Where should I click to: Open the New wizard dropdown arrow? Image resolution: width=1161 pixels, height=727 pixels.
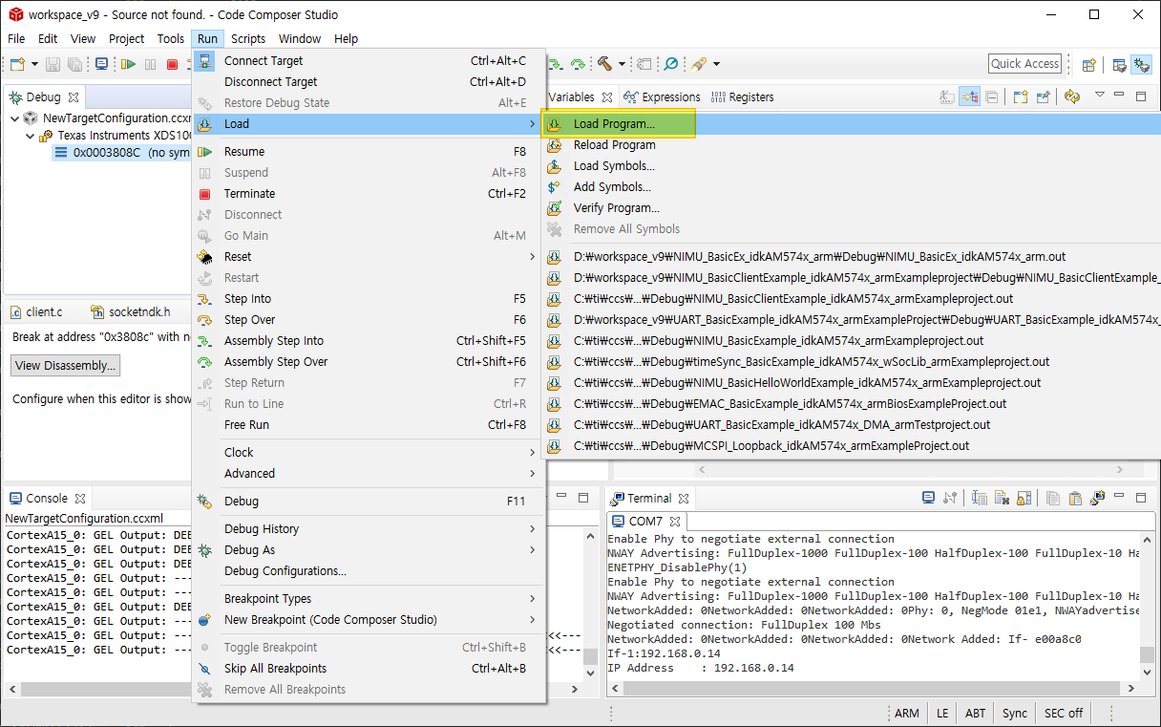pos(35,64)
